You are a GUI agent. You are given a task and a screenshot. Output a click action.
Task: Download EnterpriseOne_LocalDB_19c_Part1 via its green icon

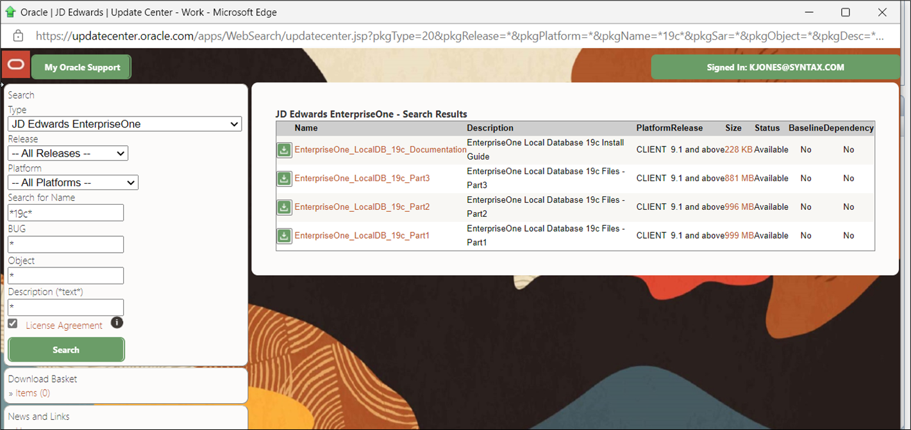point(284,236)
